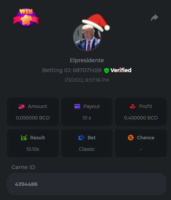Click the green Verified shield icon

(106, 70)
